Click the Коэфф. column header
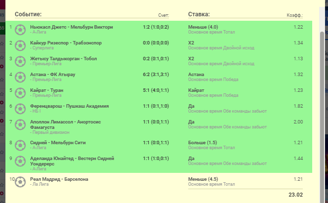Image resolution: width=328 pixels, height=203 pixels. (x=295, y=15)
